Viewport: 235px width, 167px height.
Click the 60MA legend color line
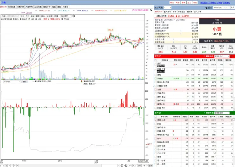(92, 11)
